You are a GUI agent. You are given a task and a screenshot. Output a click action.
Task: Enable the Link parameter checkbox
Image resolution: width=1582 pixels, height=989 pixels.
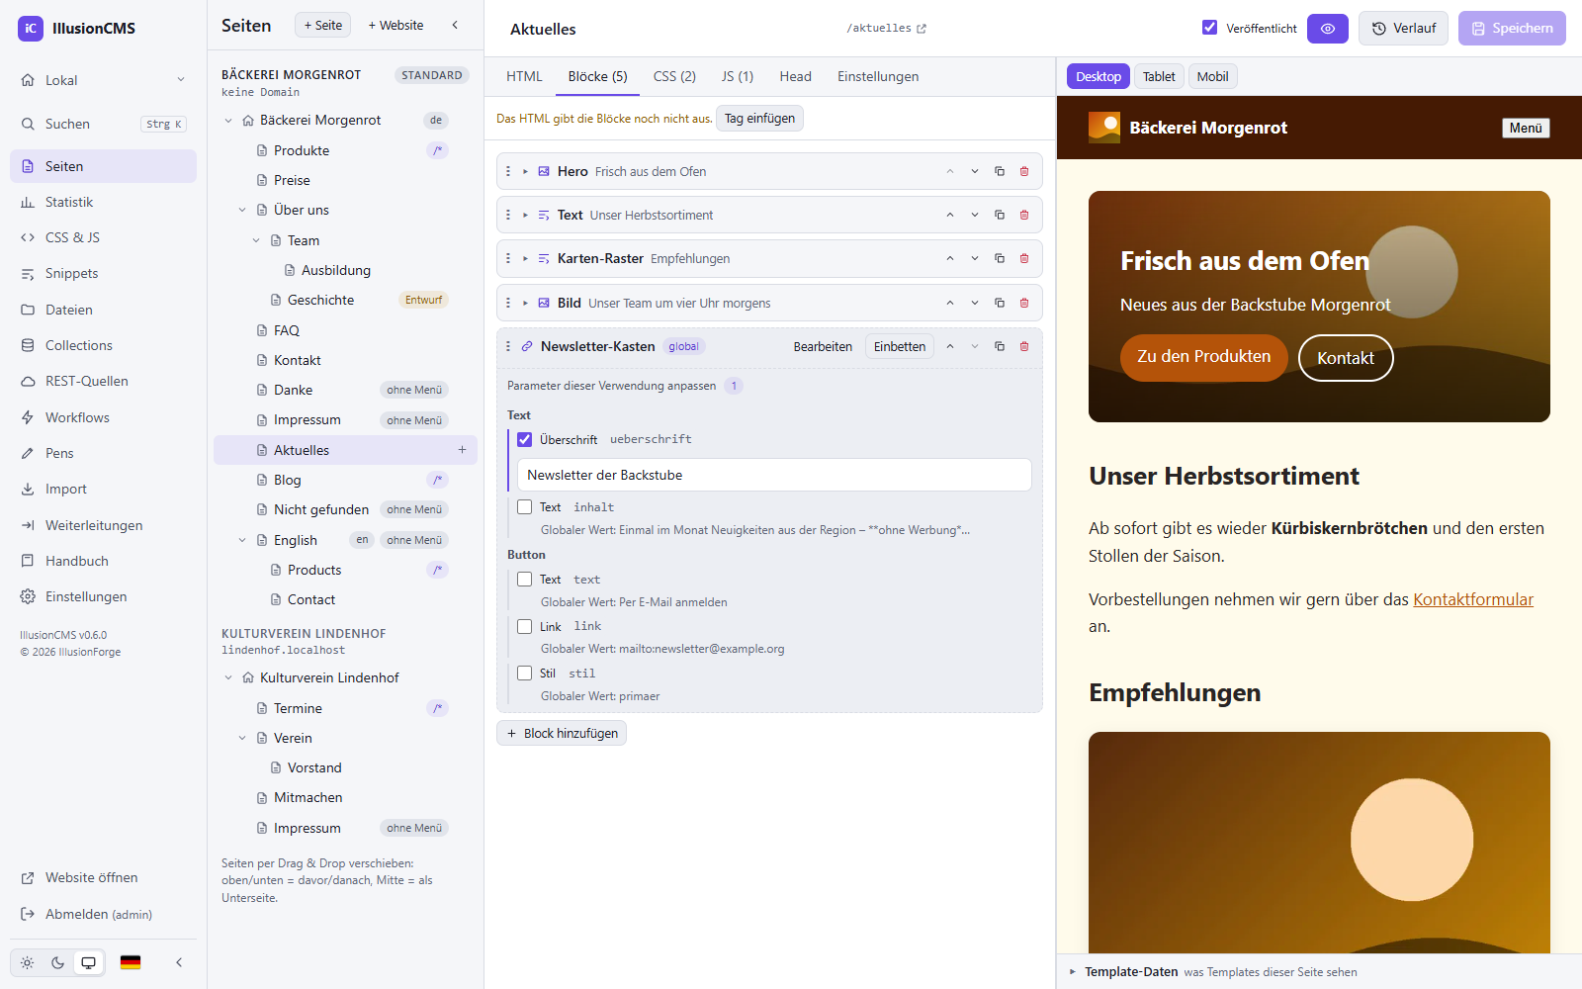pos(525,626)
